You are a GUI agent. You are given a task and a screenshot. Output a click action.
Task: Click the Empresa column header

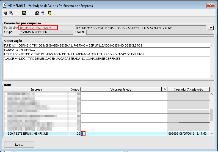pyautogui.click(x=37, y=89)
